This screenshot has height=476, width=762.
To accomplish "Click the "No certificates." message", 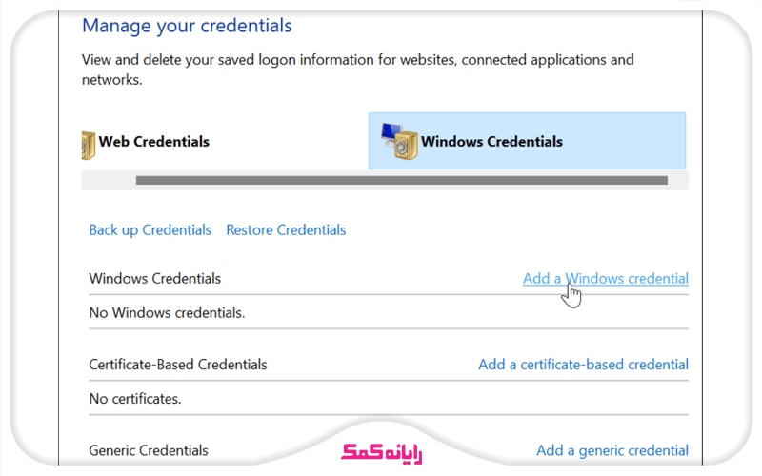I will coord(134,399).
